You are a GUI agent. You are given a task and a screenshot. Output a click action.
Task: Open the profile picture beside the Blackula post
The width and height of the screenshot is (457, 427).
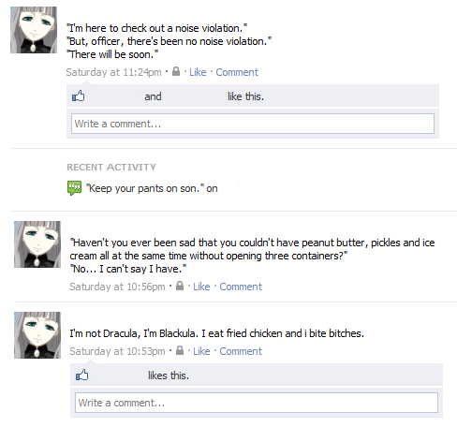37,335
